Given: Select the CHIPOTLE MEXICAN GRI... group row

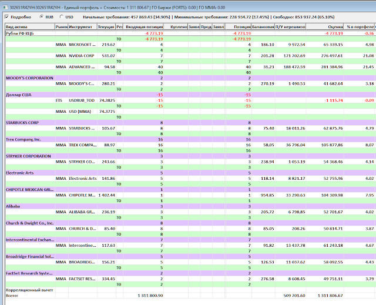Looking at the screenshot, I should point(189,189).
